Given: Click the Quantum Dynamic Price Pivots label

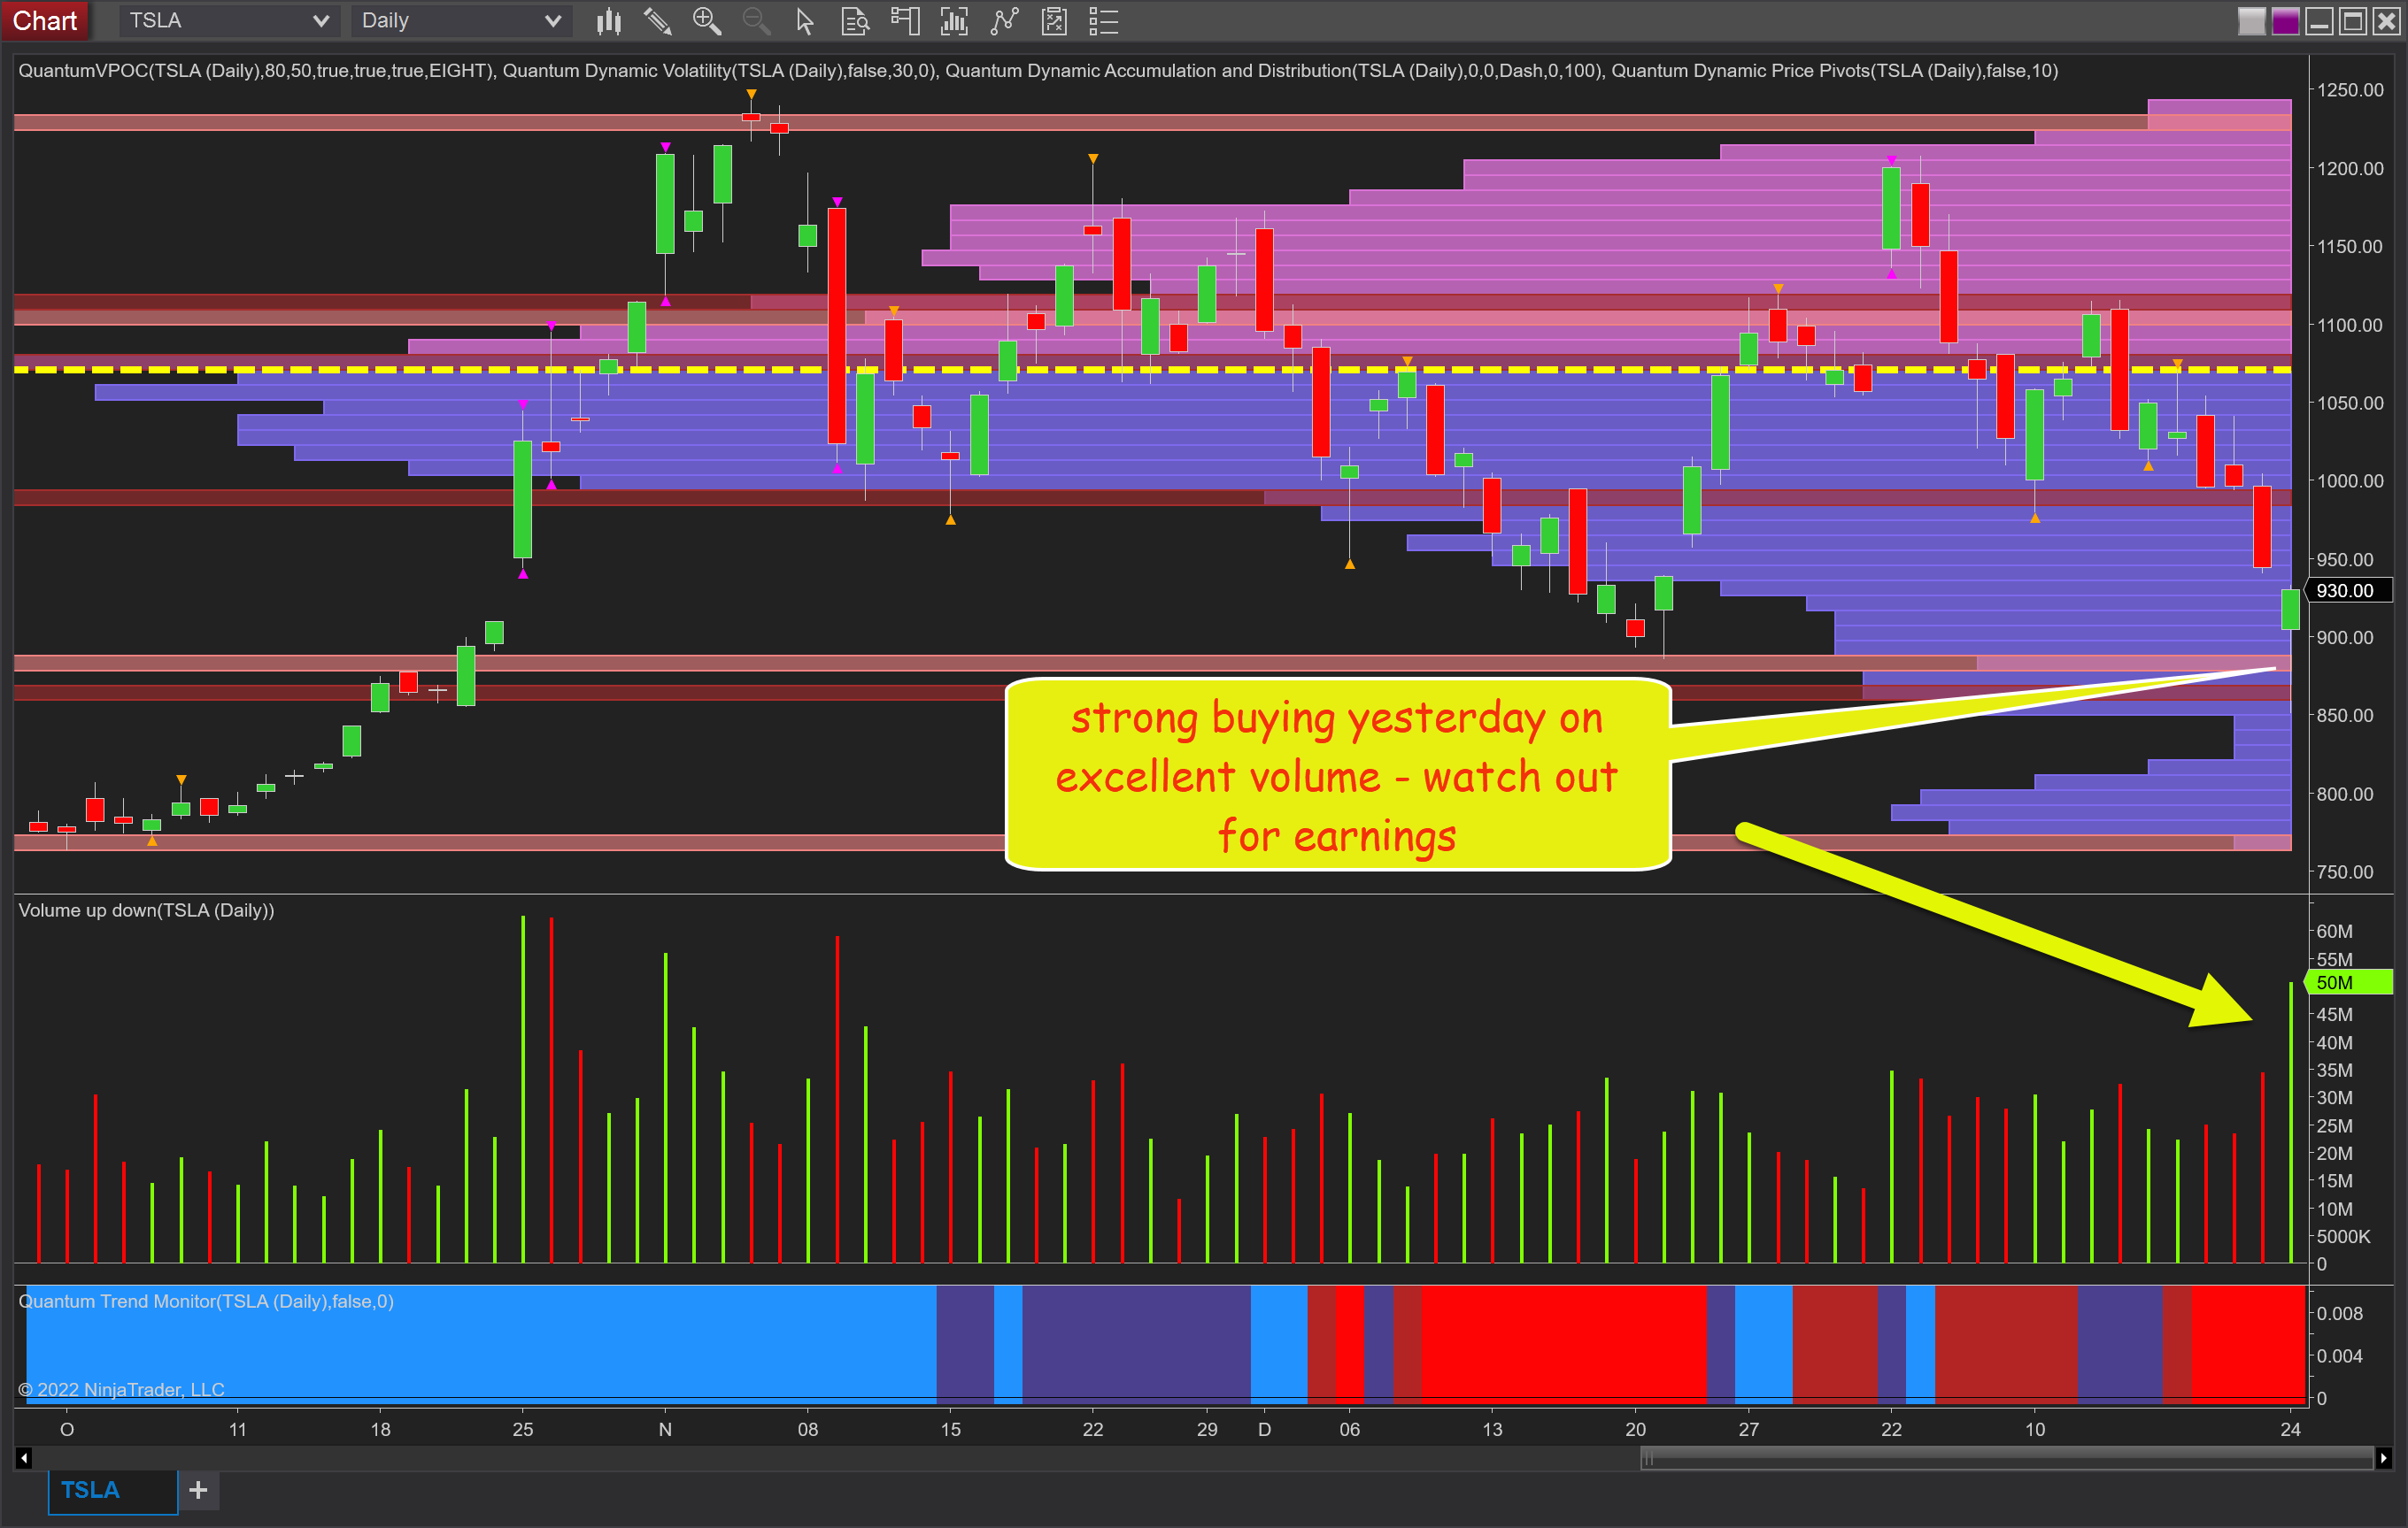Looking at the screenshot, I should click(x=1834, y=71).
